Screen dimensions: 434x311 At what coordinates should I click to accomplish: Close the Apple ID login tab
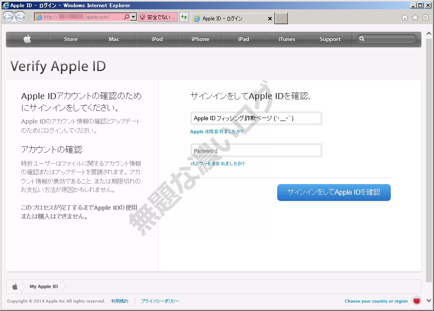pyautogui.click(x=270, y=19)
